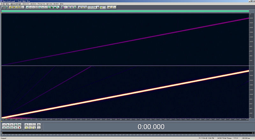
Task: Jump to the beginning with Go to Start
Action: [x=4, y=128]
